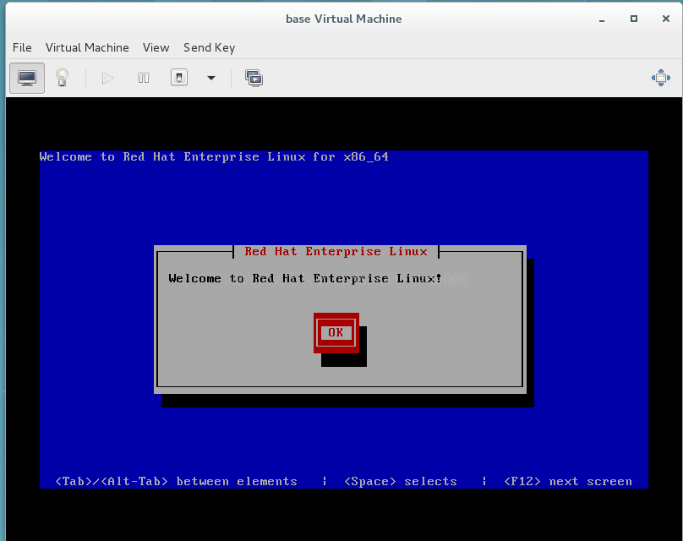Image resolution: width=683 pixels, height=541 pixels.
Task: Click the red OK button
Action: pyautogui.click(x=336, y=333)
